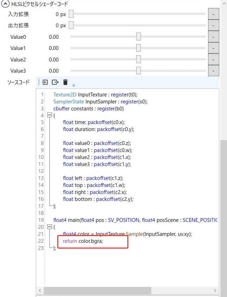Viewport: 227px width, 297px height.
Task: Click 'cbuffer' keyword on line 3
Action: (x=61, y=109)
